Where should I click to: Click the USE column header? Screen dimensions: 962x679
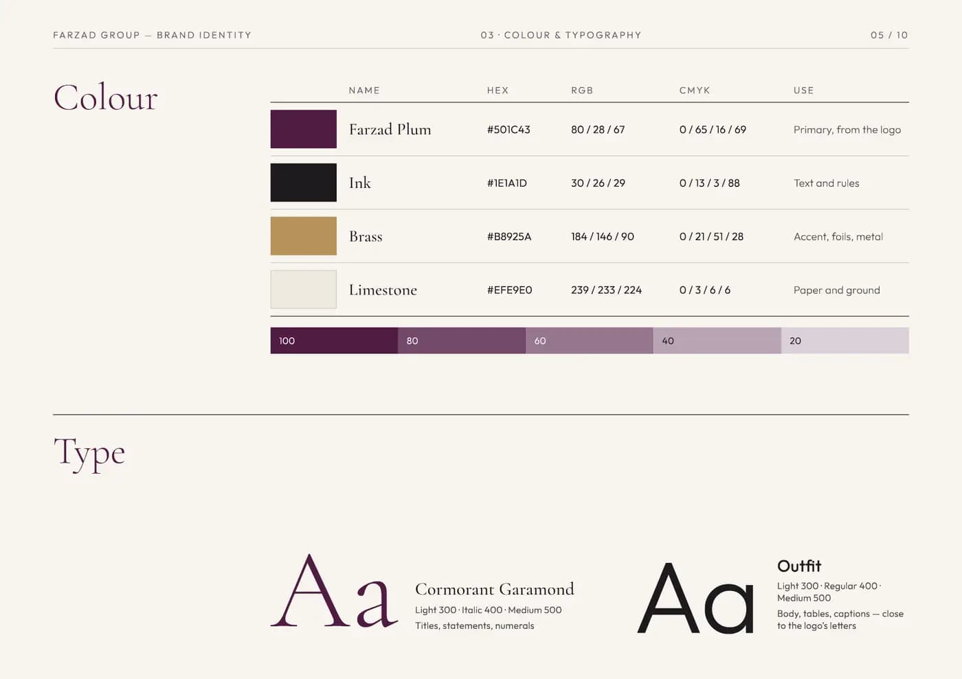click(804, 90)
